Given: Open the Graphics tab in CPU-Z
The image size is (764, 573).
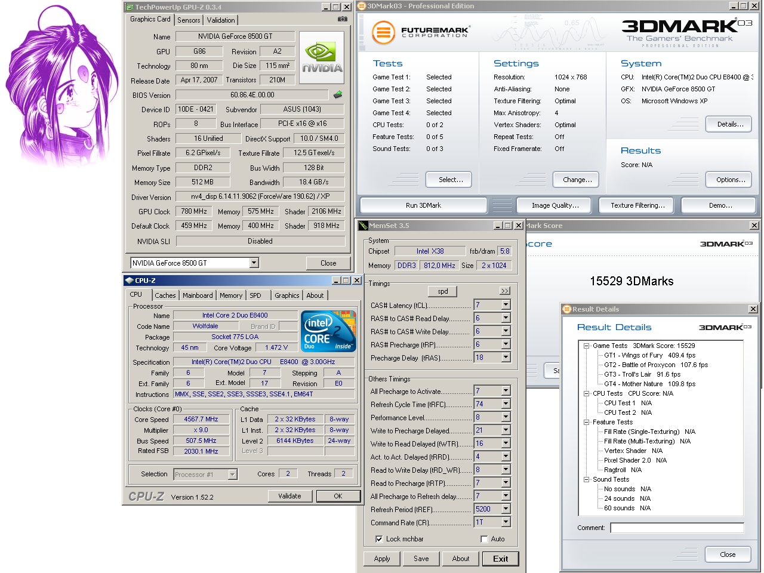Looking at the screenshot, I should (x=287, y=295).
